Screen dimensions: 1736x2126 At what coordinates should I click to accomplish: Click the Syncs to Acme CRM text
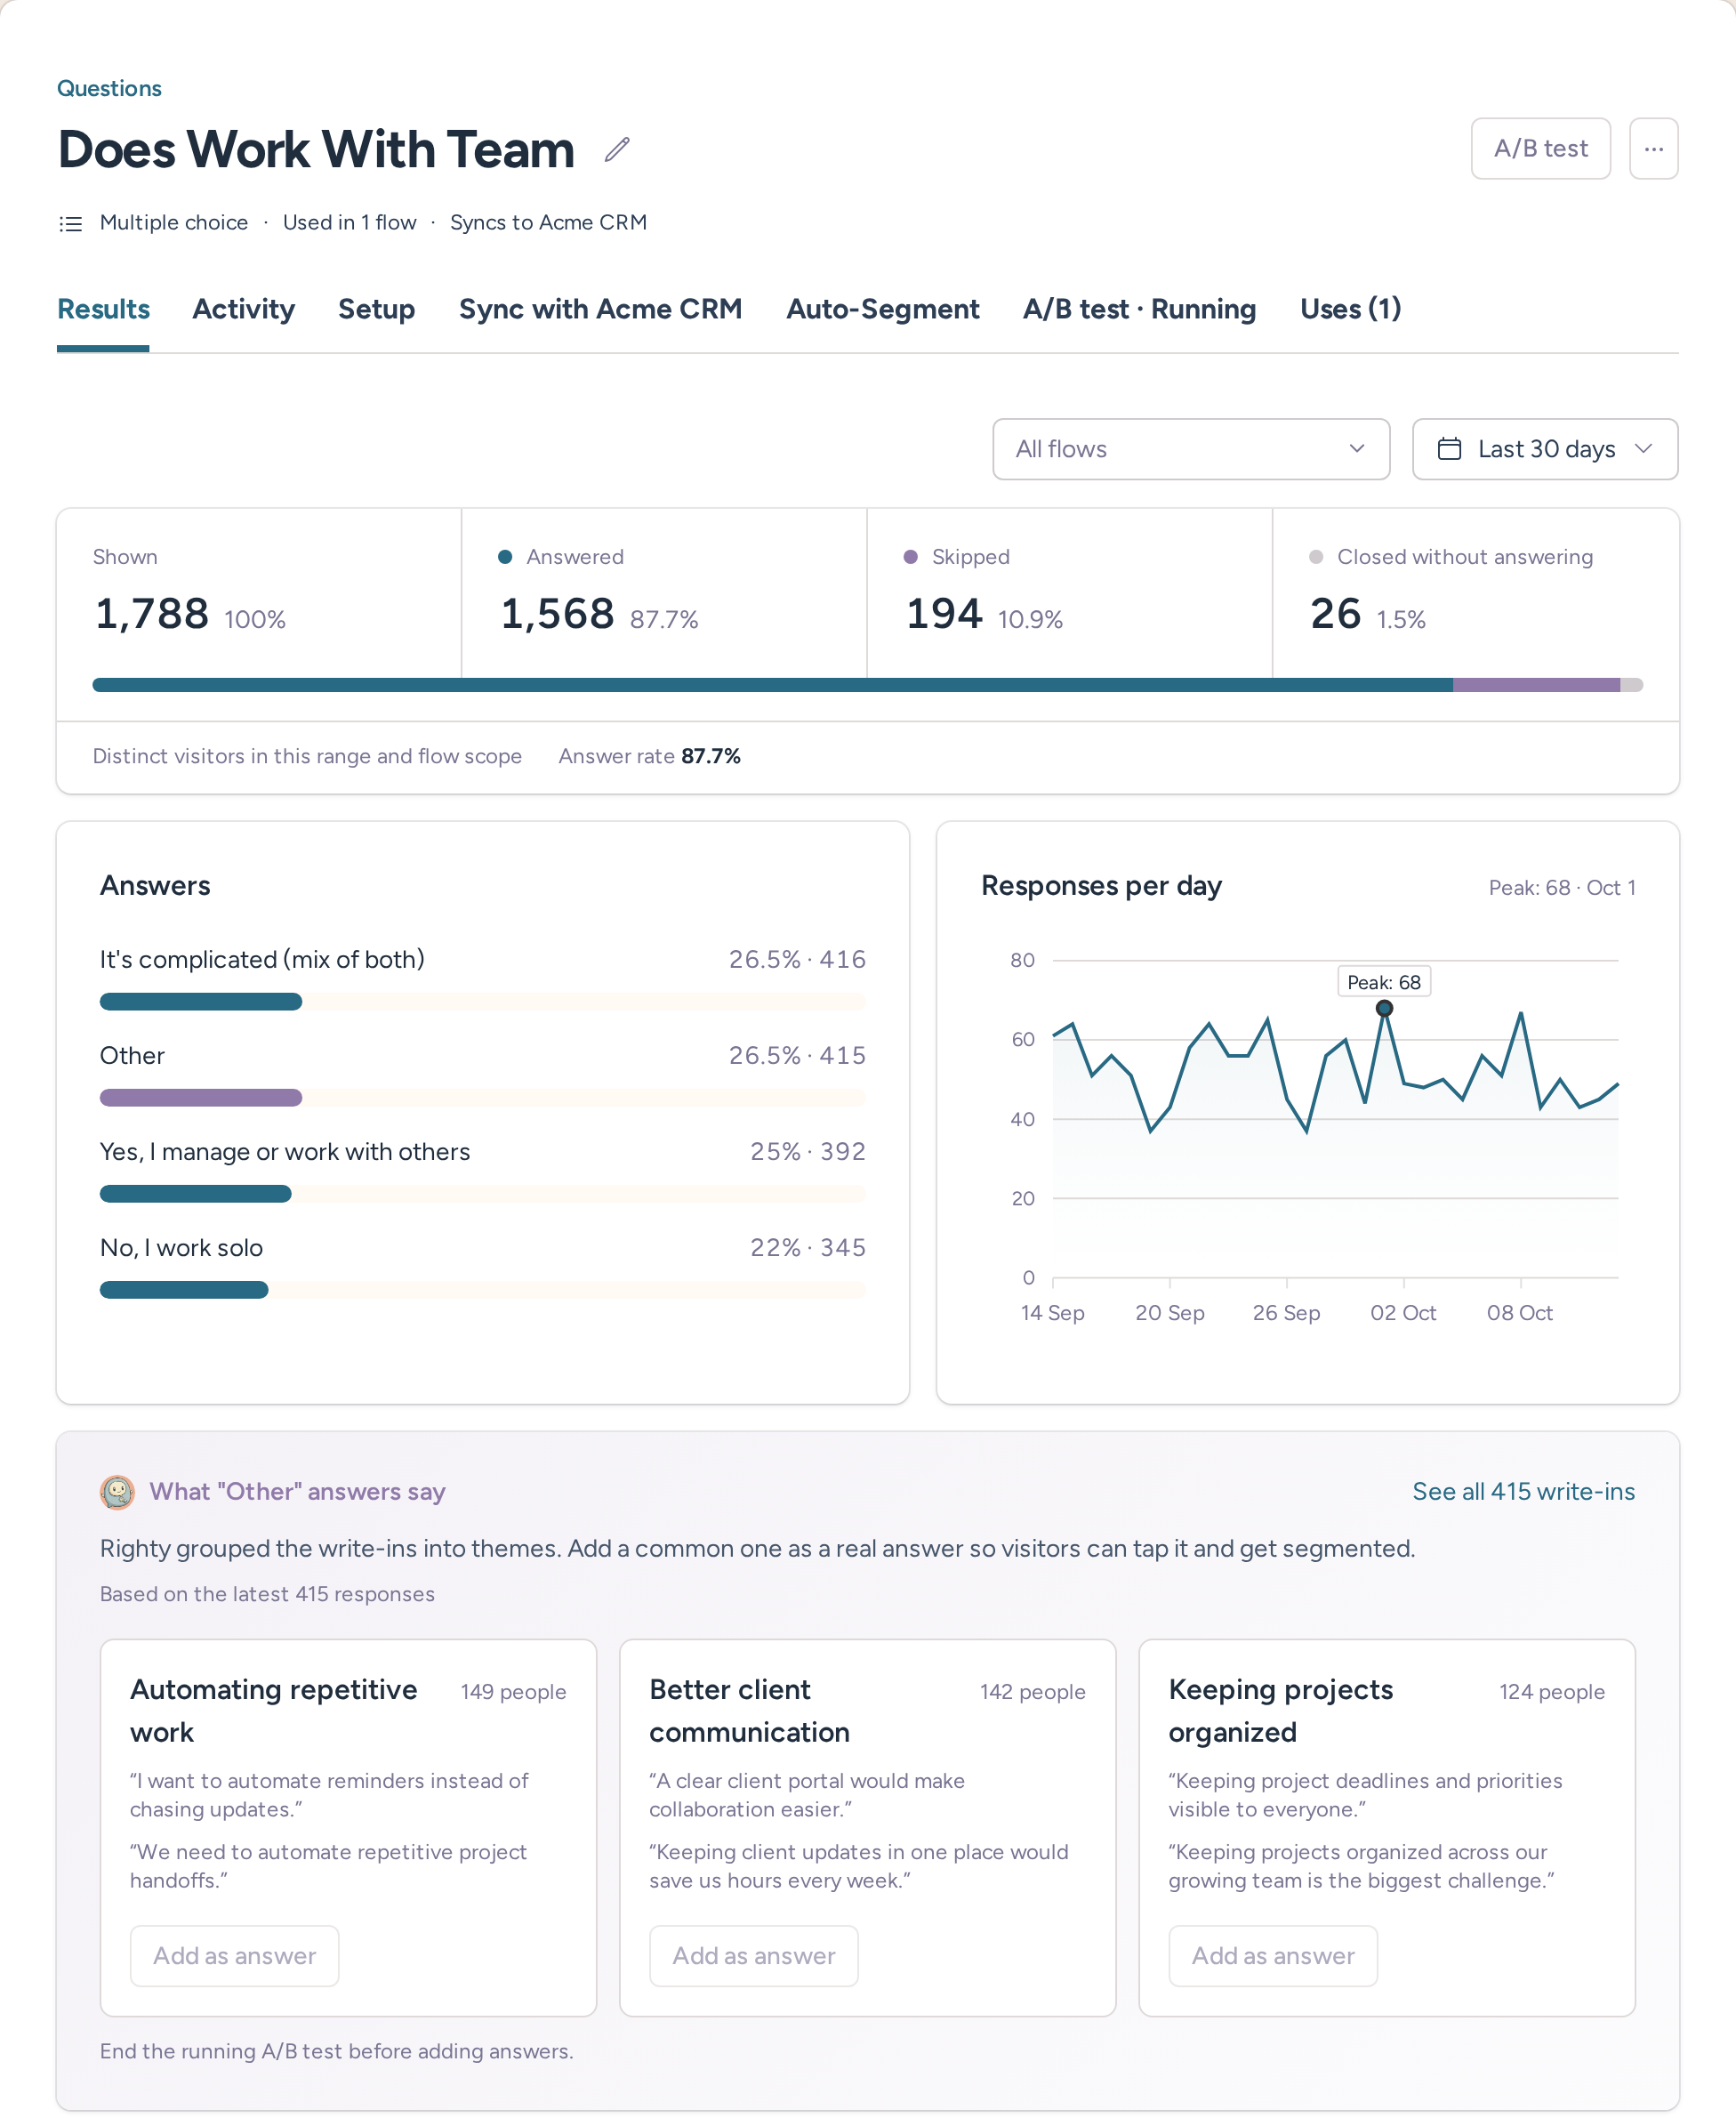click(548, 223)
